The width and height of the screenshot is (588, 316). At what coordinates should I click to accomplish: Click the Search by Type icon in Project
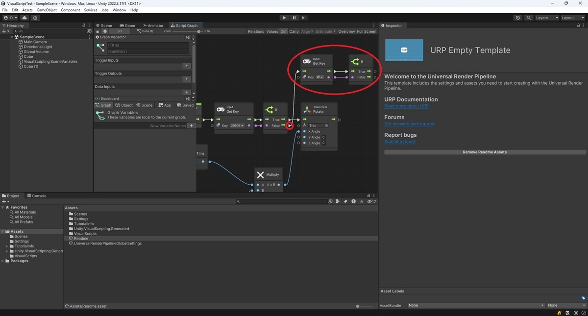[338, 201]
